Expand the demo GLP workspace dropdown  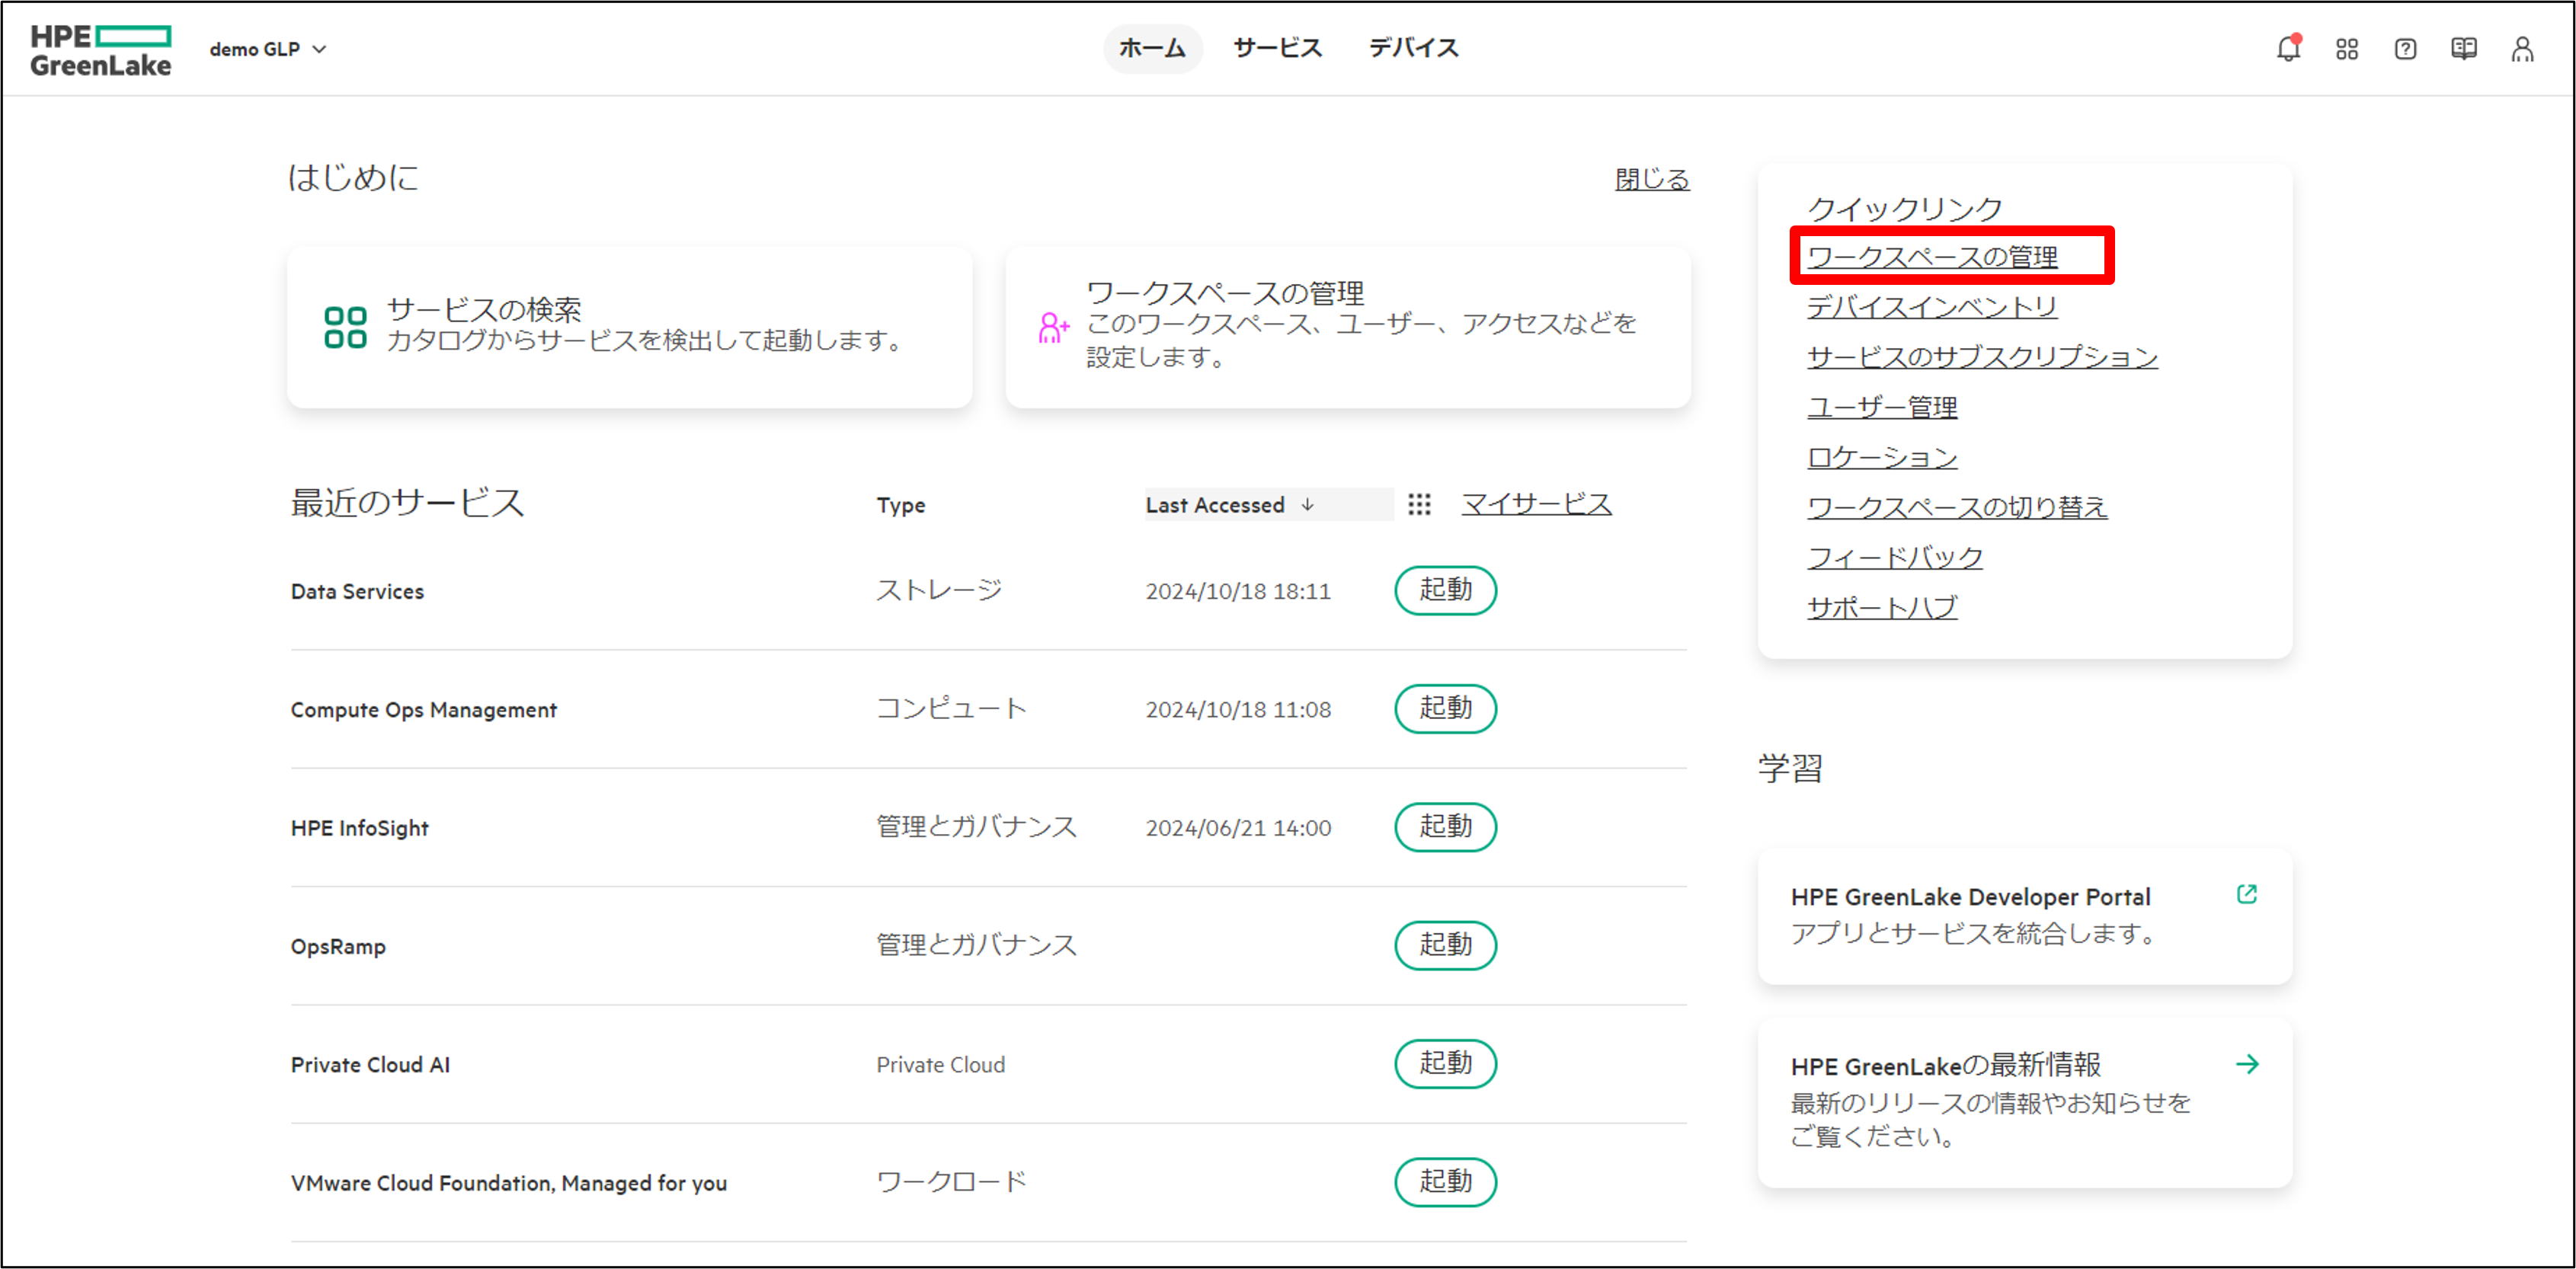(x=268, y=49)
